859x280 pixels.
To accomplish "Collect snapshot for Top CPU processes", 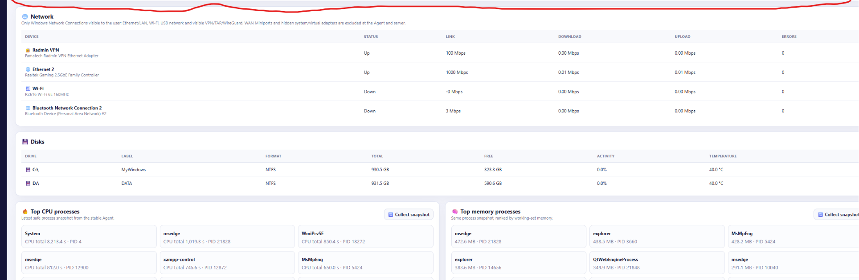I will click(409, 215).
